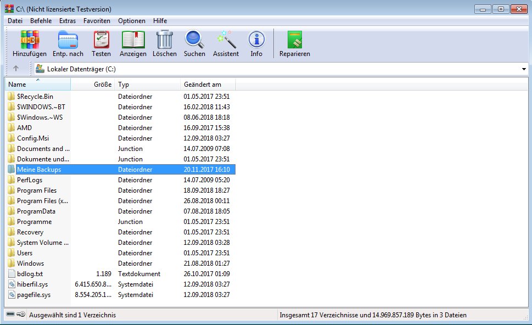This screenshot has width=532, height=325.
Task: Minimize the WinRAR window
Action: [483, 9]
